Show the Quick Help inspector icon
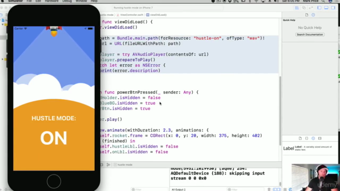 pos(313,15)
